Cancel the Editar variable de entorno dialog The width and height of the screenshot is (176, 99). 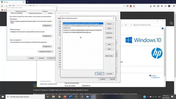click(109, 74)
